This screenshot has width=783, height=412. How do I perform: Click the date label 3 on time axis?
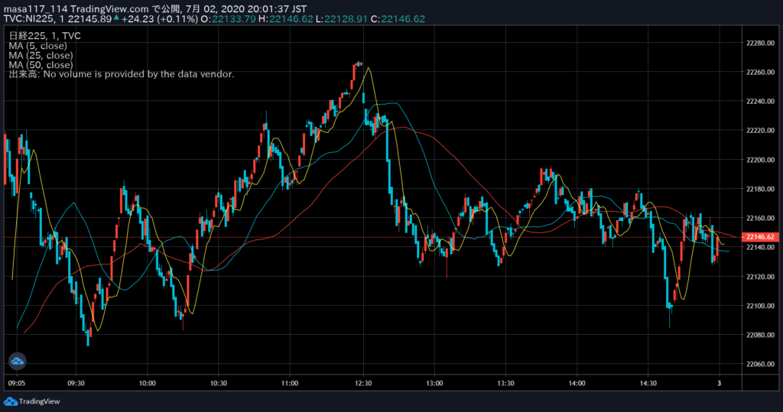coord(719,384)
